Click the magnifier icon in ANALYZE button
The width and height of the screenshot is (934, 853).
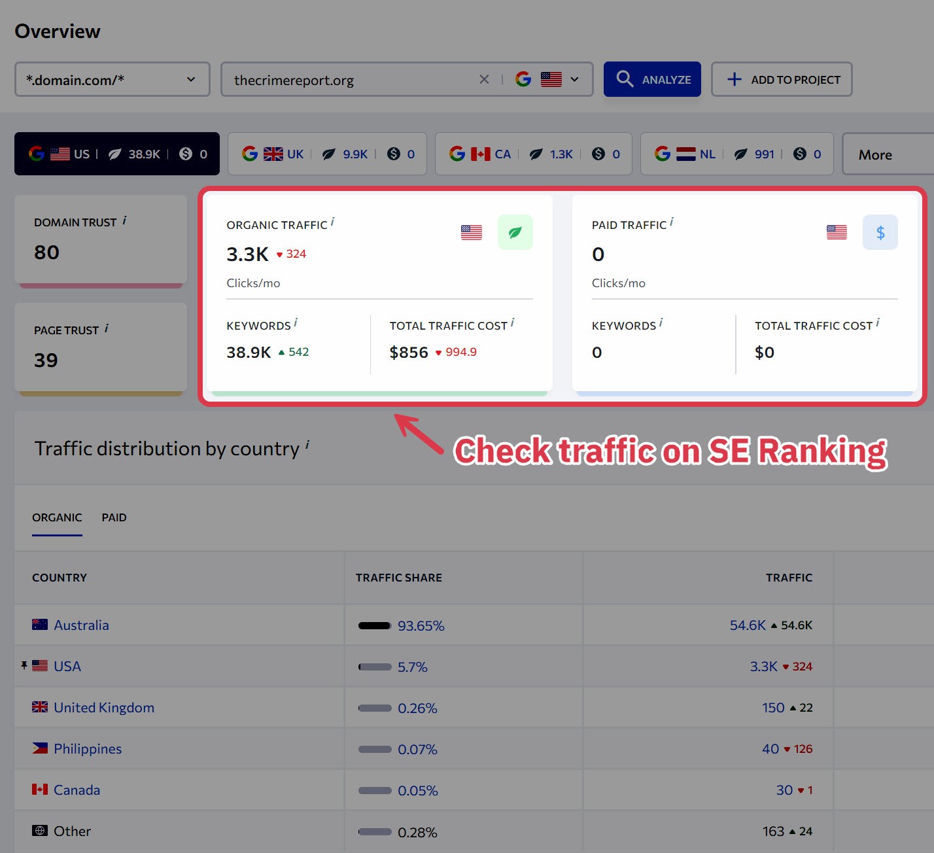(x=625, y=79)
